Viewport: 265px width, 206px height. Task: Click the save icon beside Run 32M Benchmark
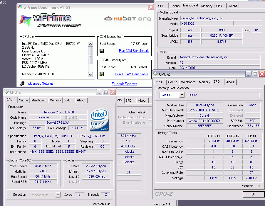coord(102,51)
